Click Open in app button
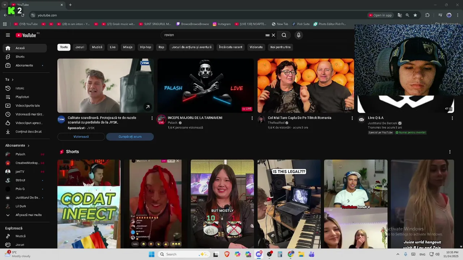The image size is (463, 260). (x=380, y=15)
